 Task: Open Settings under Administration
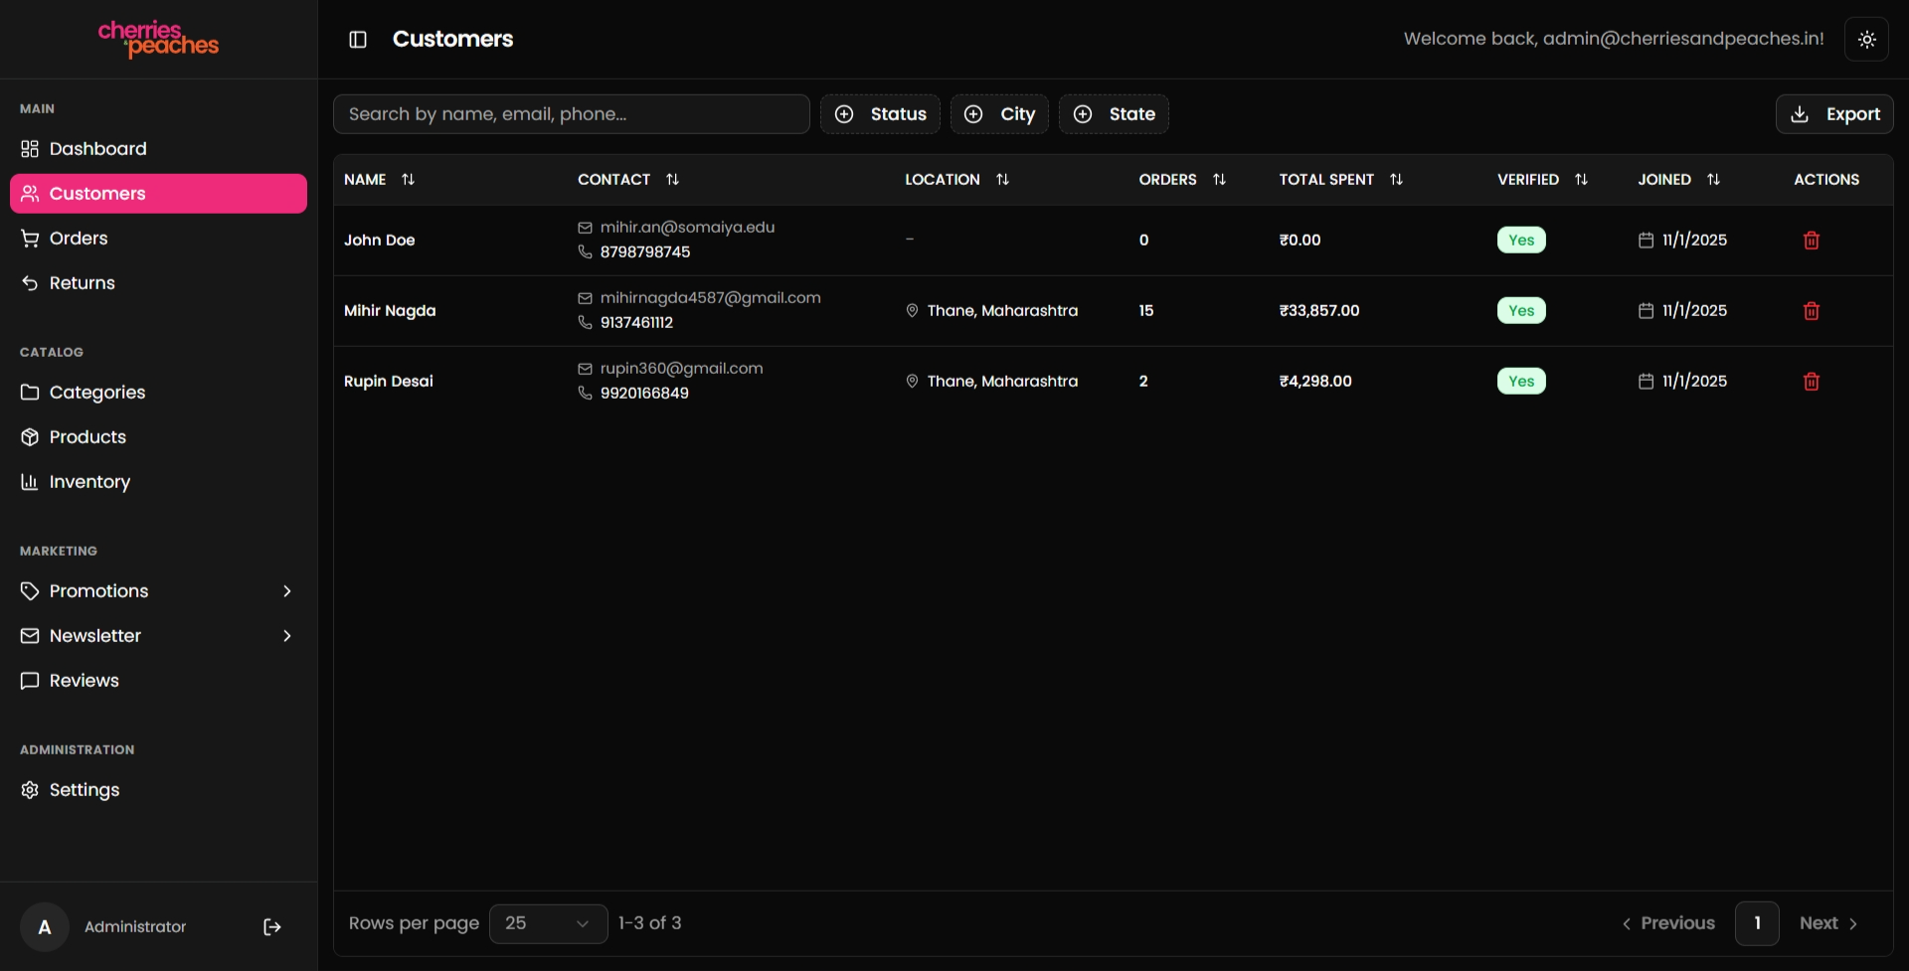pos(158,789)
